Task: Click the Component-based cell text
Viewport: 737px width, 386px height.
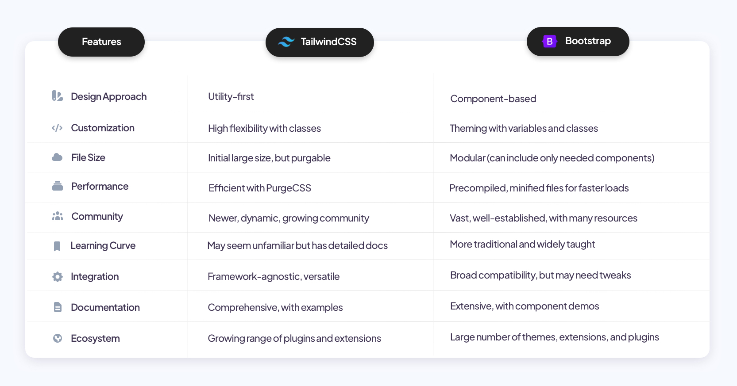Action: 493,99
